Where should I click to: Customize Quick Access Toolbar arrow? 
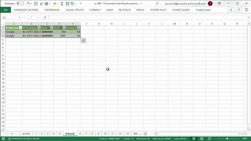click(x=80, y=4)
